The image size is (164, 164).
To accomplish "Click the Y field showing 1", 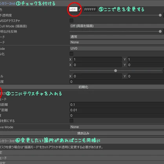I will [x=146, y=59].
